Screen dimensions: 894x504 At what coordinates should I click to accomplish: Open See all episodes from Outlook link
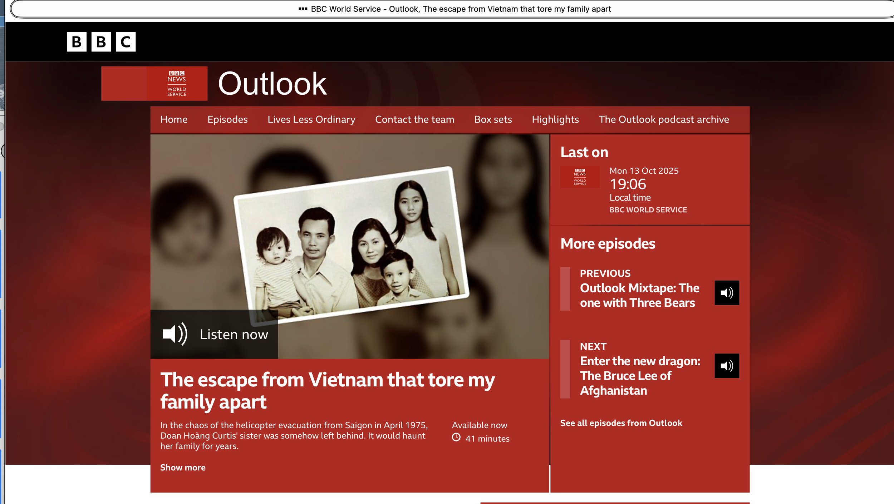[621, 423]
